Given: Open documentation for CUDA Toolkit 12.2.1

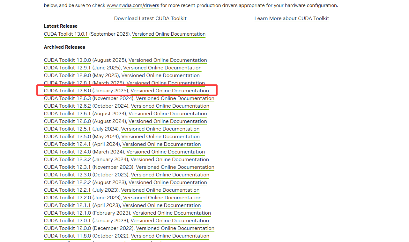Looking at the screenshot, I should tap(160, 190).
